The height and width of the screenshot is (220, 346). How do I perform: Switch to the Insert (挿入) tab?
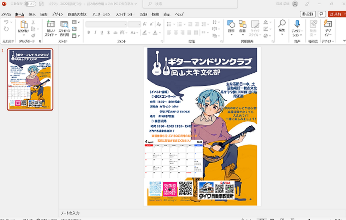coord(32,14)
